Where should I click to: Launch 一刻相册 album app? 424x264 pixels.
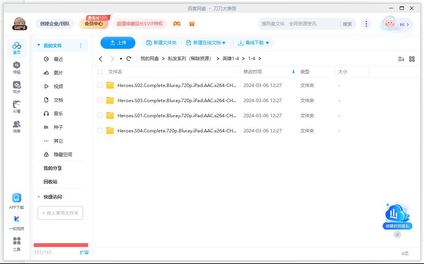tap(16, 223)
